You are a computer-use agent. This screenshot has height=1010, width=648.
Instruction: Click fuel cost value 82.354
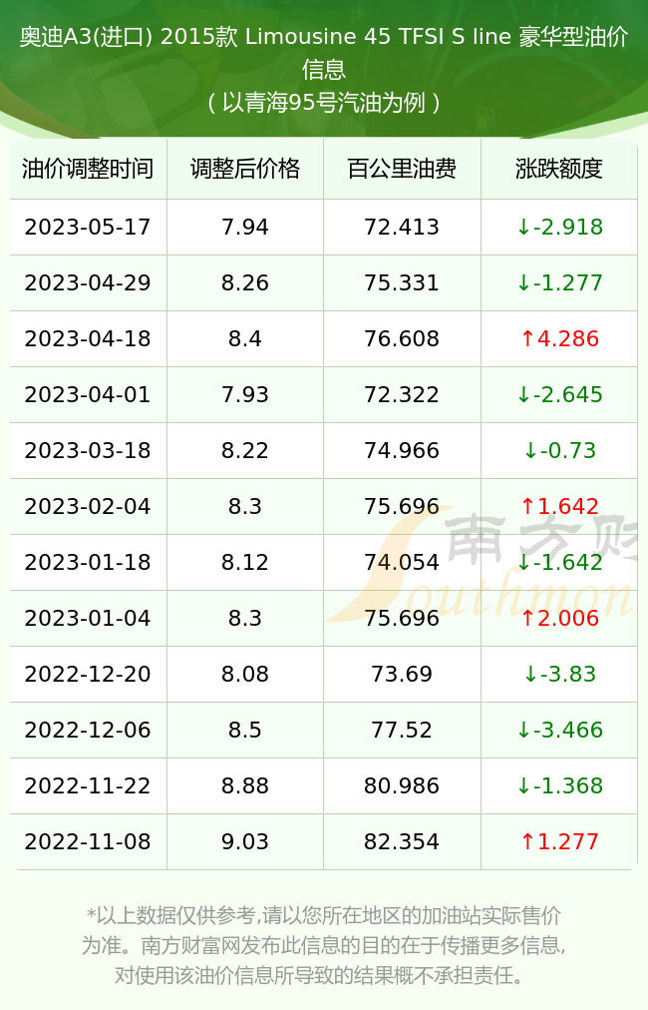(402, 842)
